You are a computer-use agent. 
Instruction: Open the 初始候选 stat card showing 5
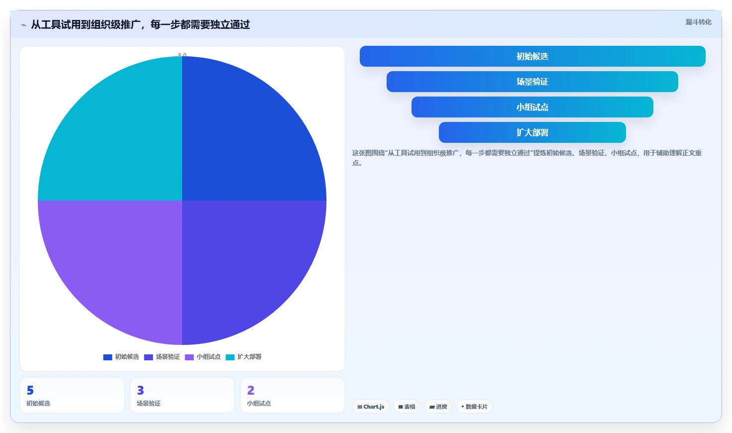(x=72, y=395)
